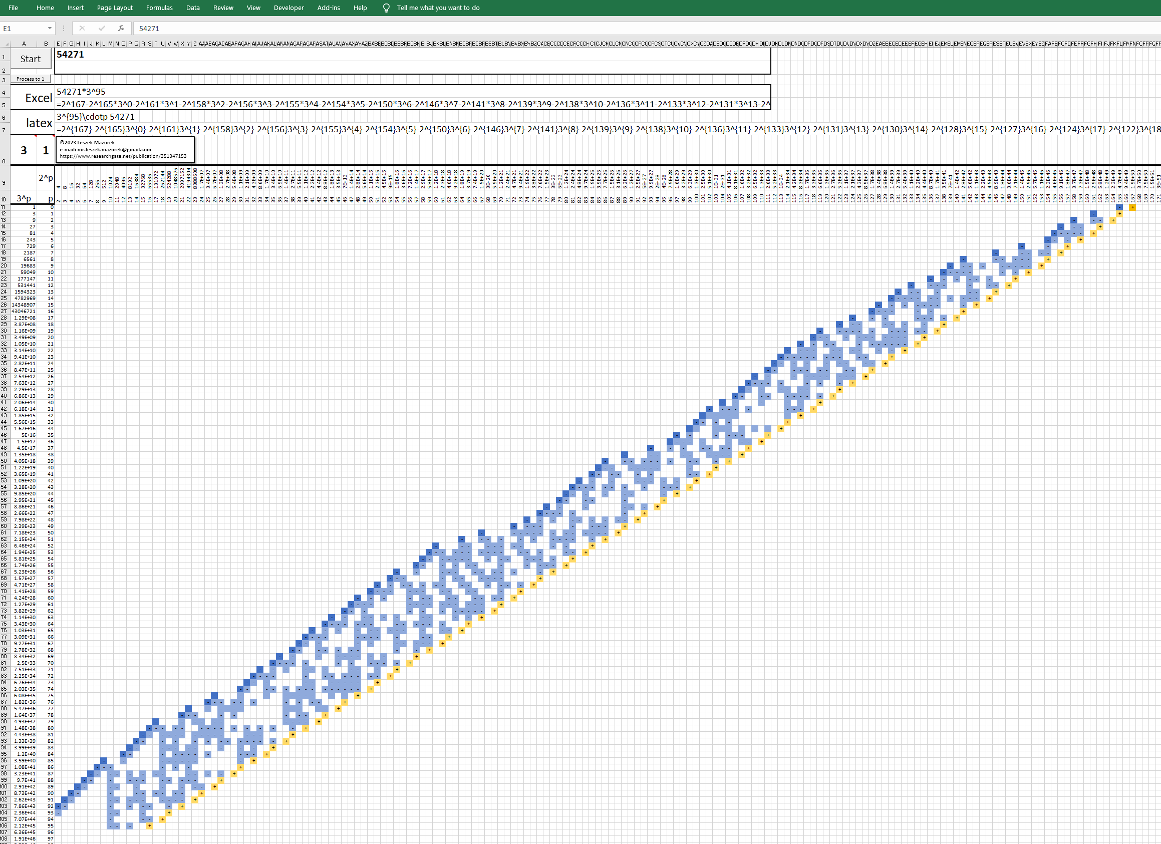Select cell containing 243 in column A

point(24,239)
